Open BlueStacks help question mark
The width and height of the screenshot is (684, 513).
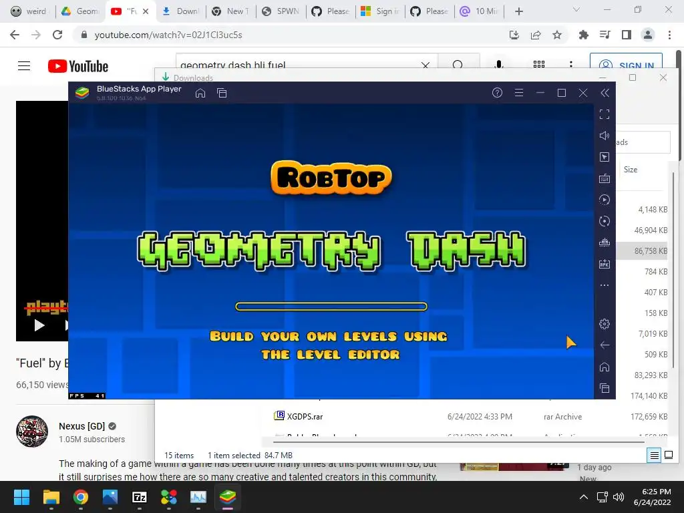tap(497, 93)
